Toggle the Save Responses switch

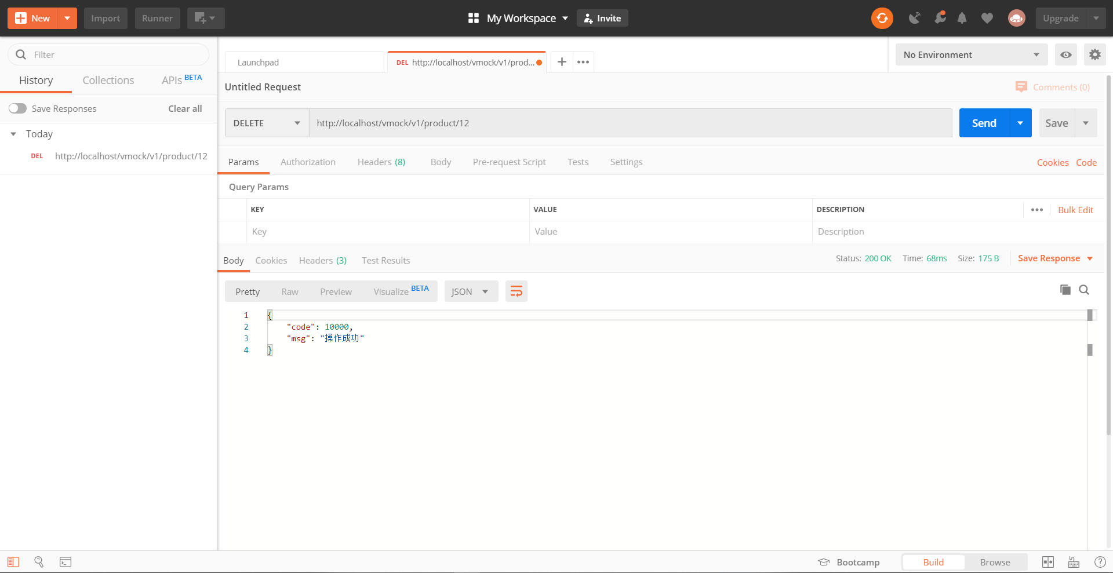click(17, 108)
